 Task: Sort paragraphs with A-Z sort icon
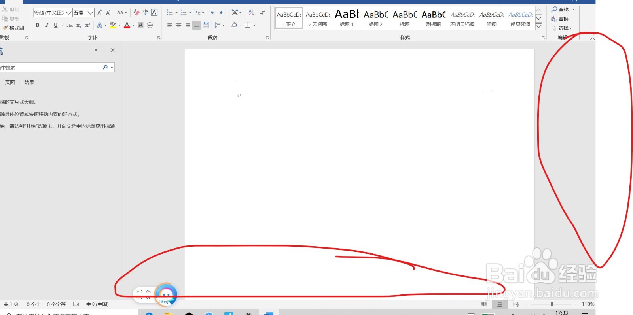tap(251, 13)
